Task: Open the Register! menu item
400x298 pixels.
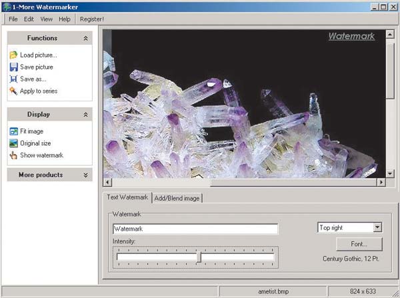Action: [x=92, y=19]
